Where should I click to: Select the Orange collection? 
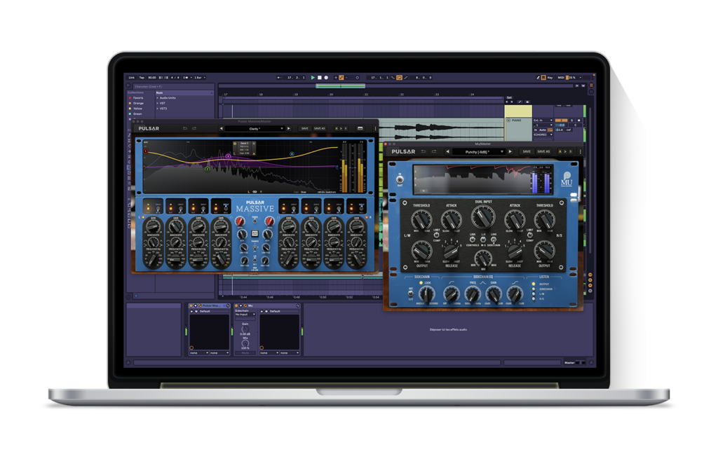[x=138, y=104]
